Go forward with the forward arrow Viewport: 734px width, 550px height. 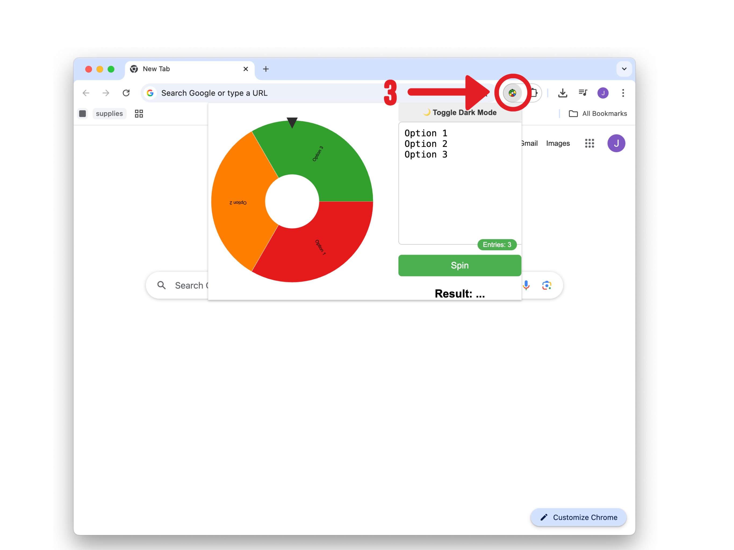(x=106, y=93)
